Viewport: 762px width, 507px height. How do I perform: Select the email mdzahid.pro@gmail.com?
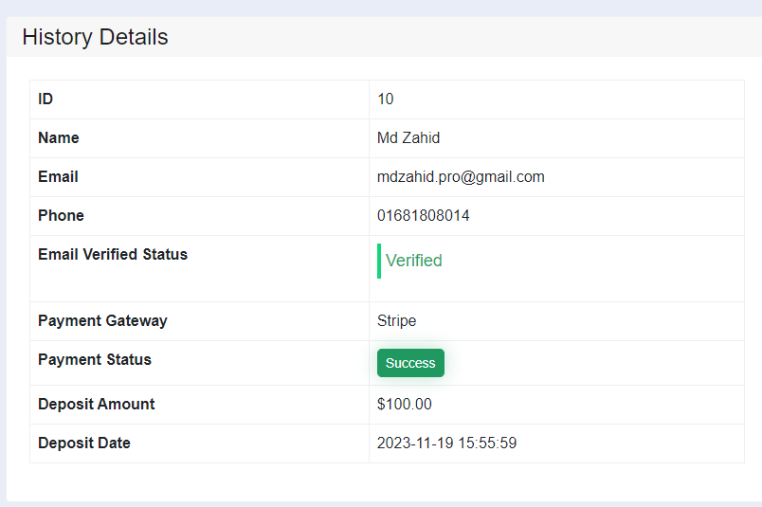click(461, 177)
